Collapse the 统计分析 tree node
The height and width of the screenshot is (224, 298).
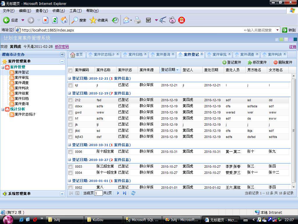3,109
